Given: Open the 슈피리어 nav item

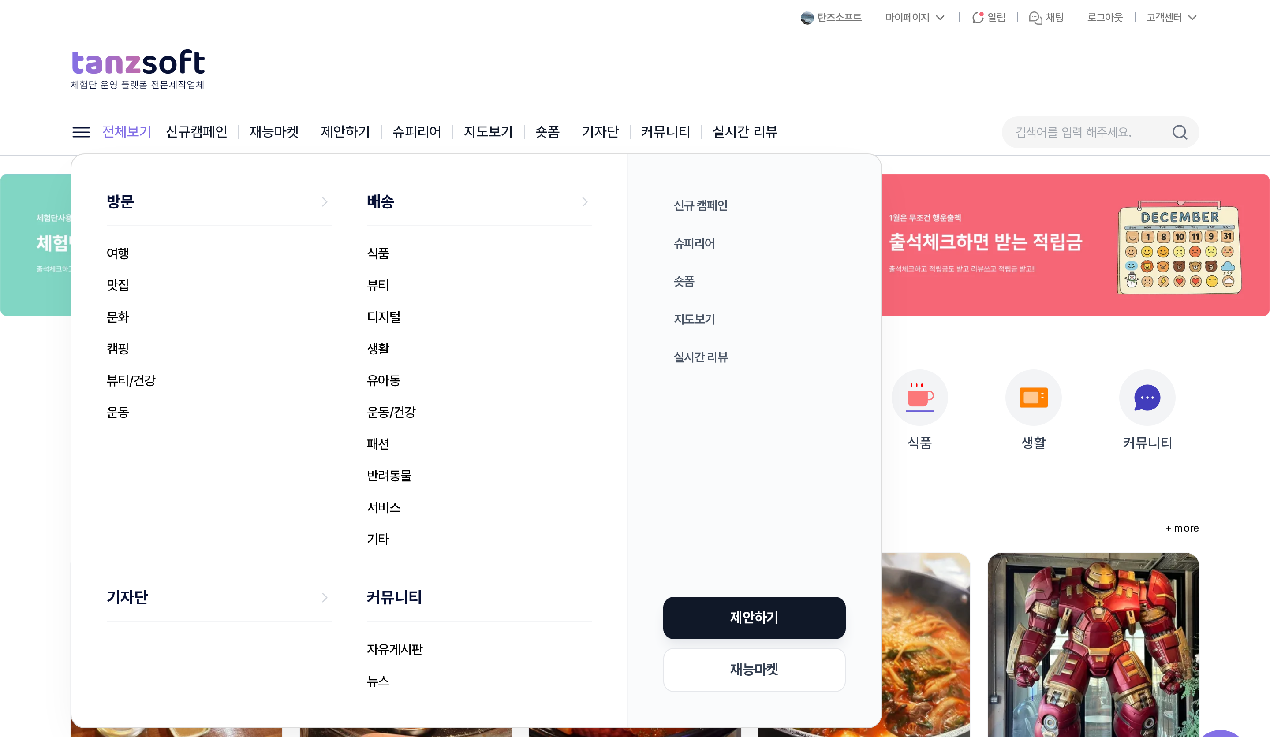Looking at the screenshot, I should click(x=417, y=132).
